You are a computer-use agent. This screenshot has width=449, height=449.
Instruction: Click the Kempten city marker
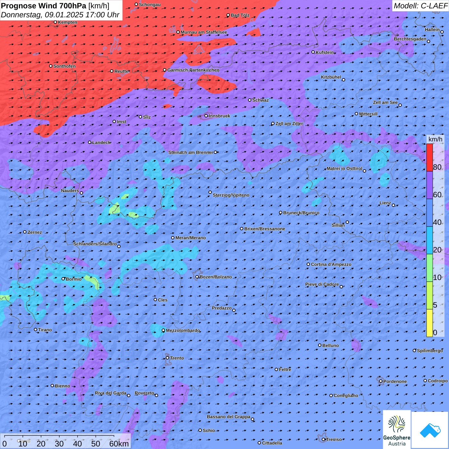pos(55,22)
